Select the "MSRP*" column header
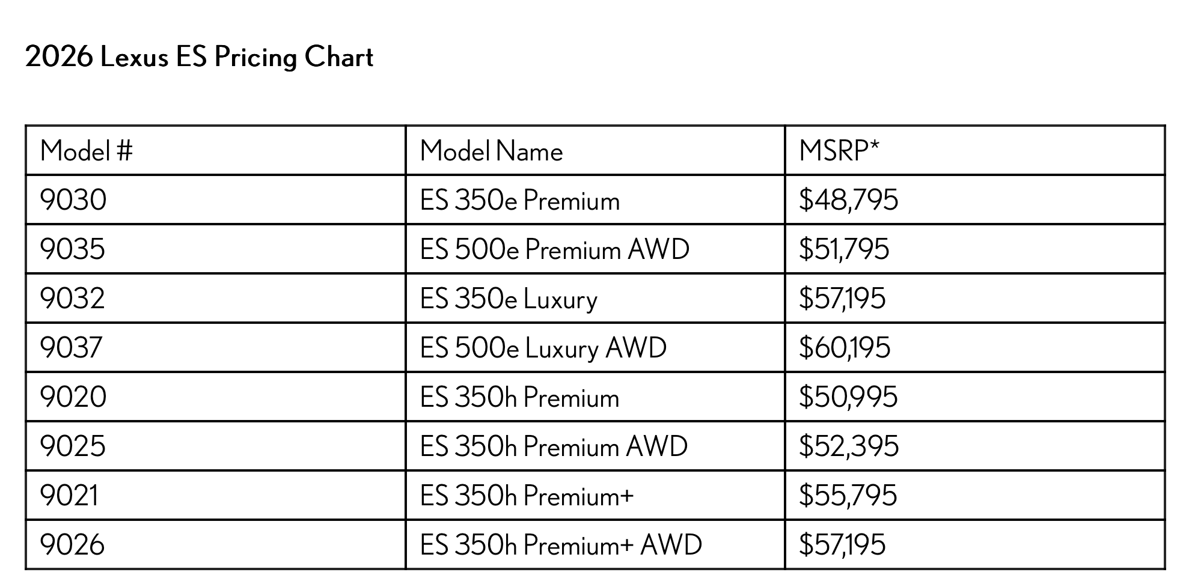The height and width of the screenshot is (578, 1189). coord(839,151)
